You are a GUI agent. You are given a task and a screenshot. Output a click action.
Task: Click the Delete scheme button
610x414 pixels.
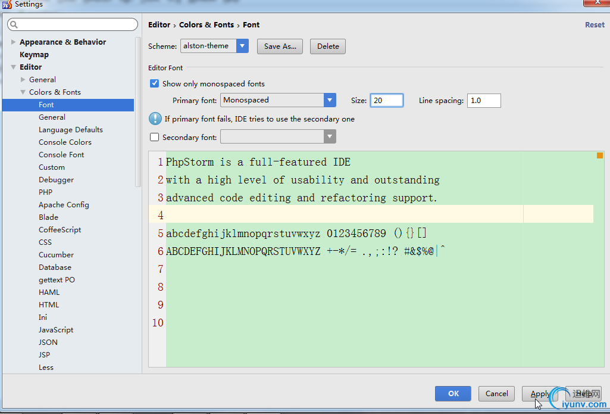328,46
